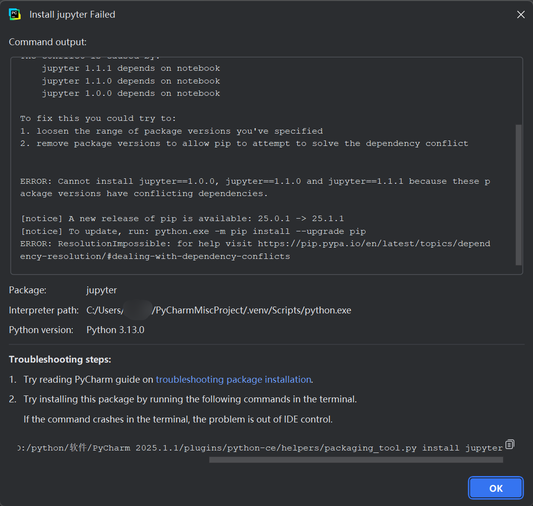Click the command output vertical scrollbar
533x506 pixels.
[518, 195]
